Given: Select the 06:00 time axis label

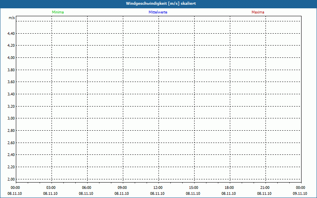Looking at the screenshot, I should pos(86,188).
